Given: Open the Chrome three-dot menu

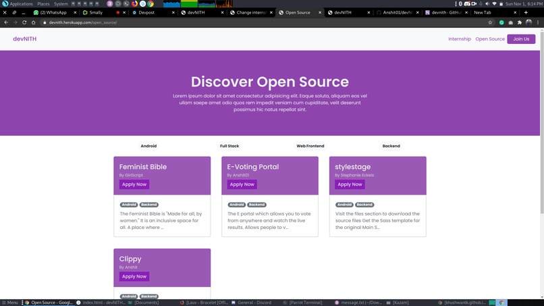Looking at the screenshot, I should (x=538, y=22).
